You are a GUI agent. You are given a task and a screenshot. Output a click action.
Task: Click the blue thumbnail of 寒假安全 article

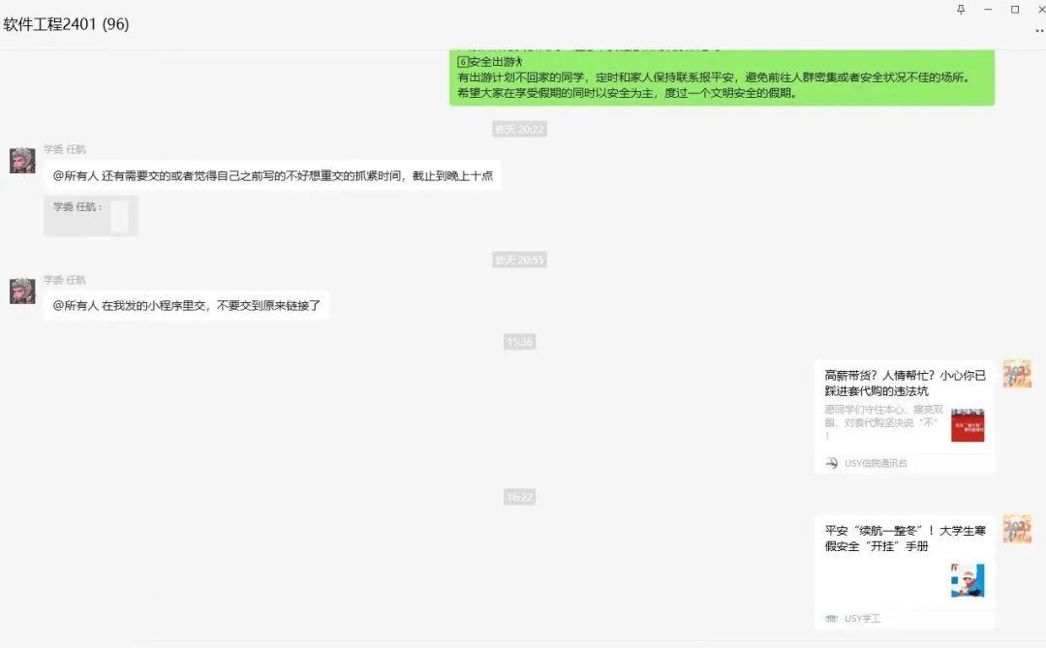[x=968, y=580]
